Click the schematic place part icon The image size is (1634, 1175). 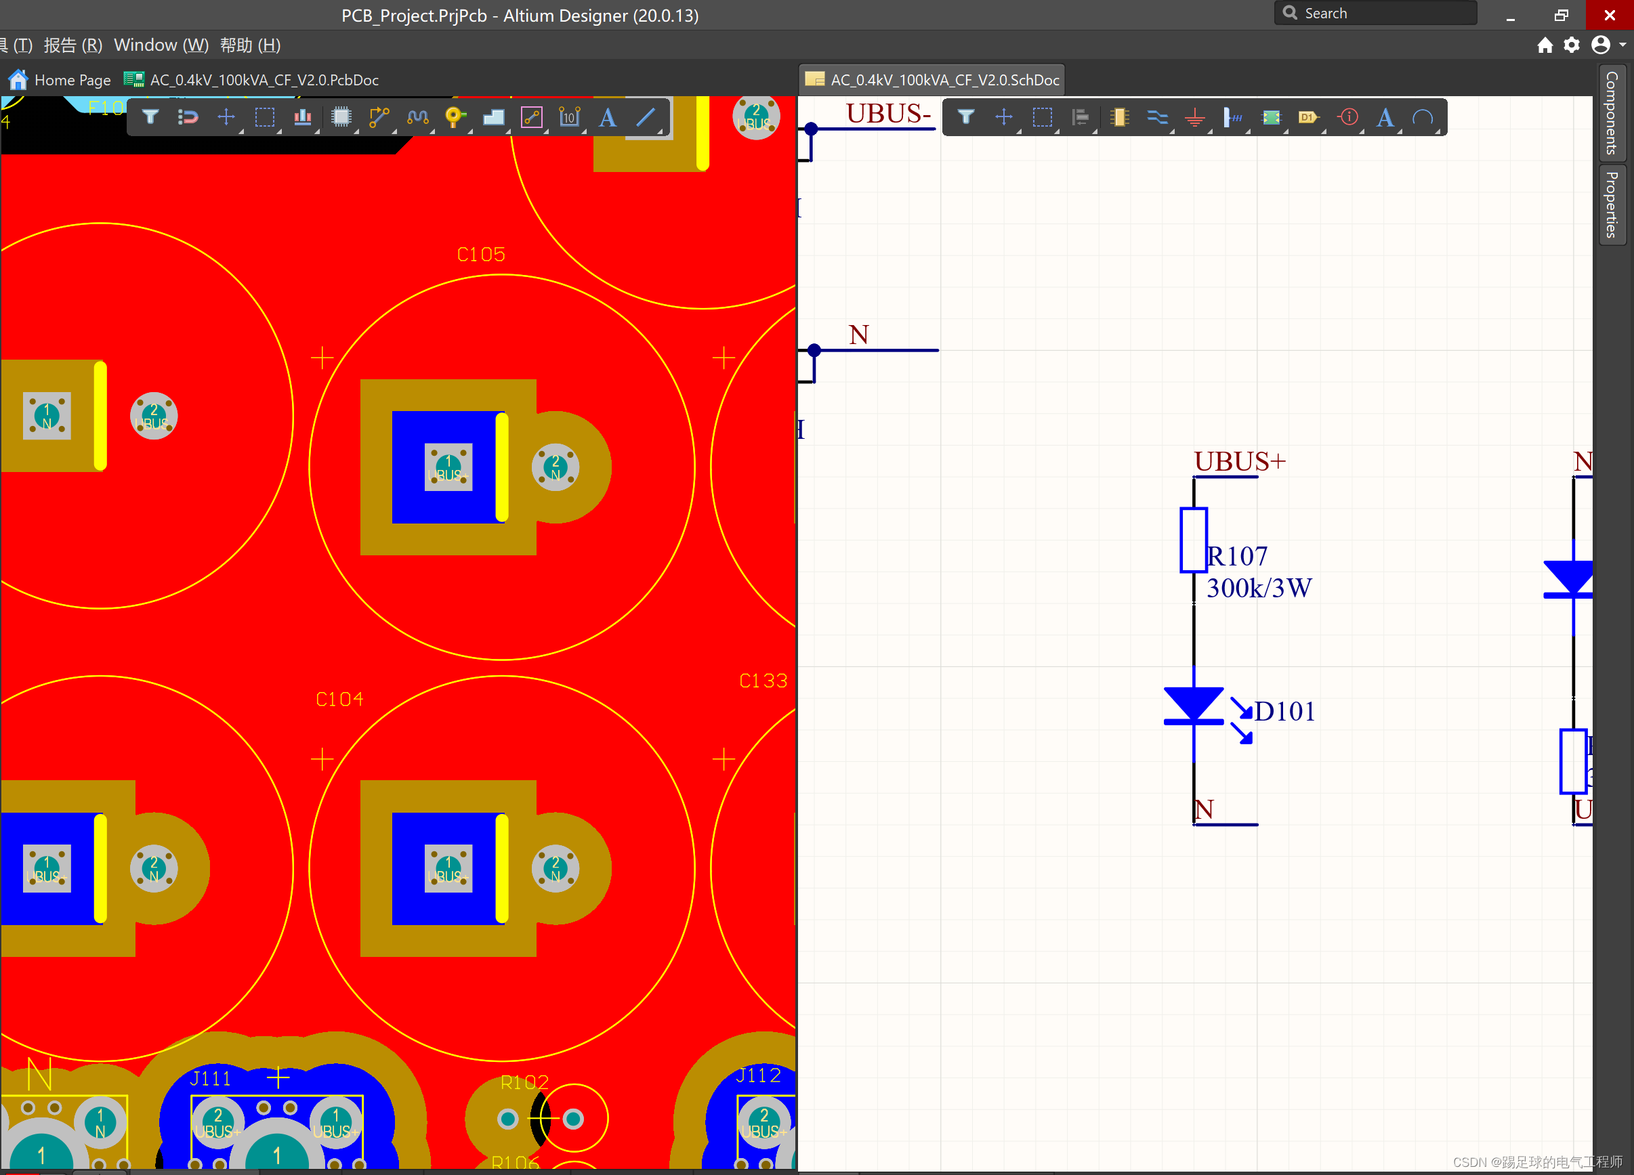[1119, 116]
